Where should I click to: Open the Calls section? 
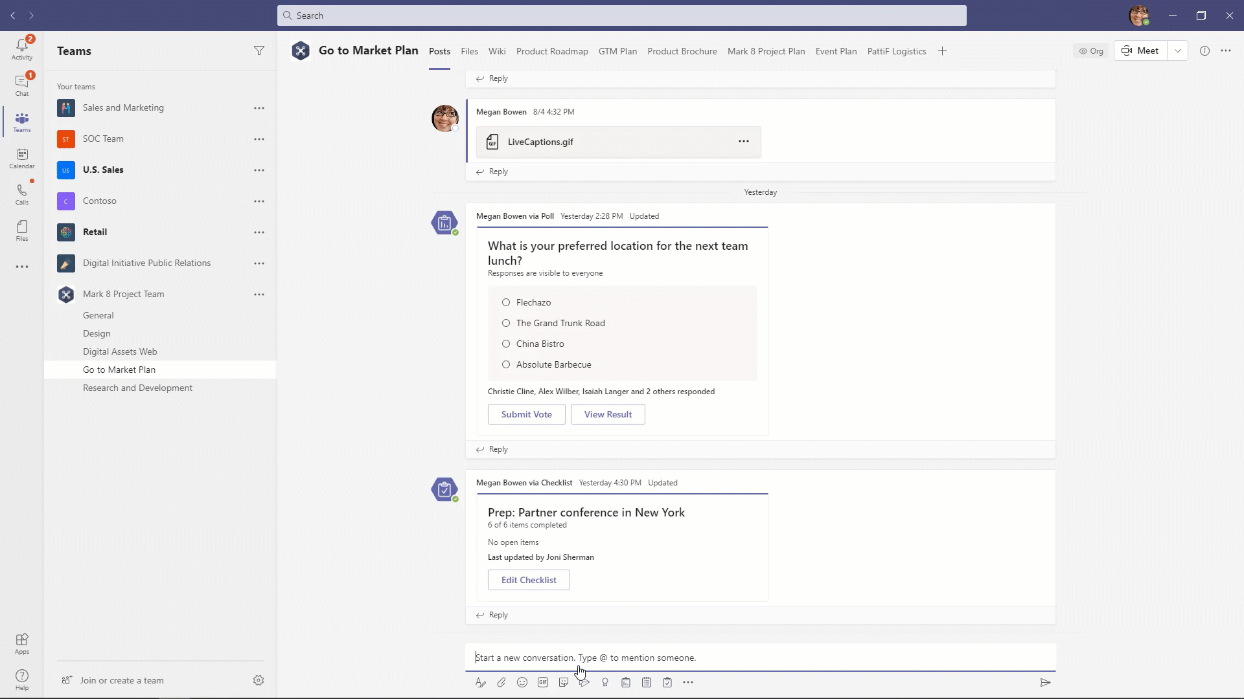pos(21,194)
